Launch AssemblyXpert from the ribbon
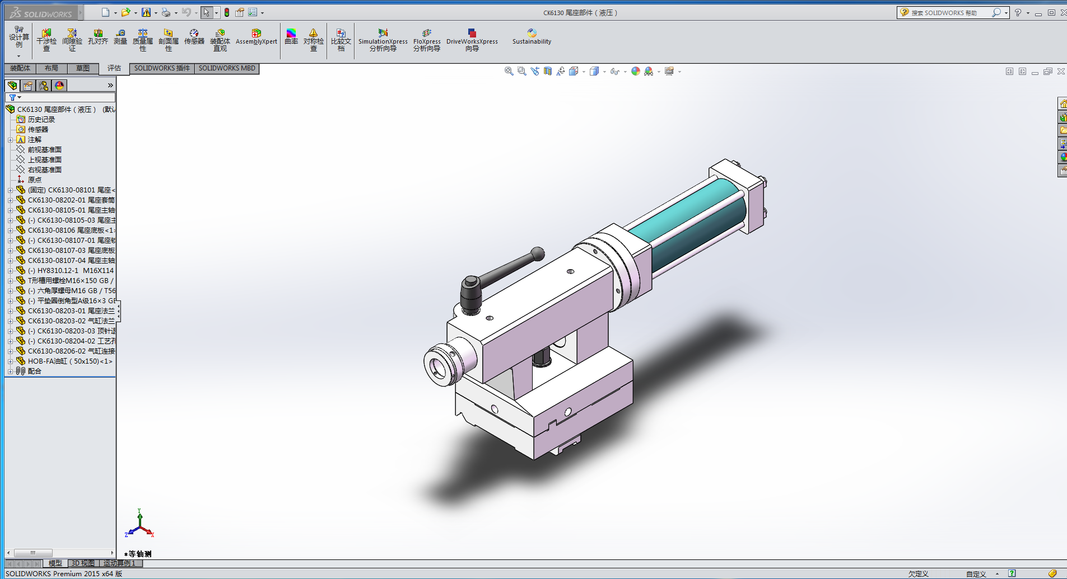 256,37
